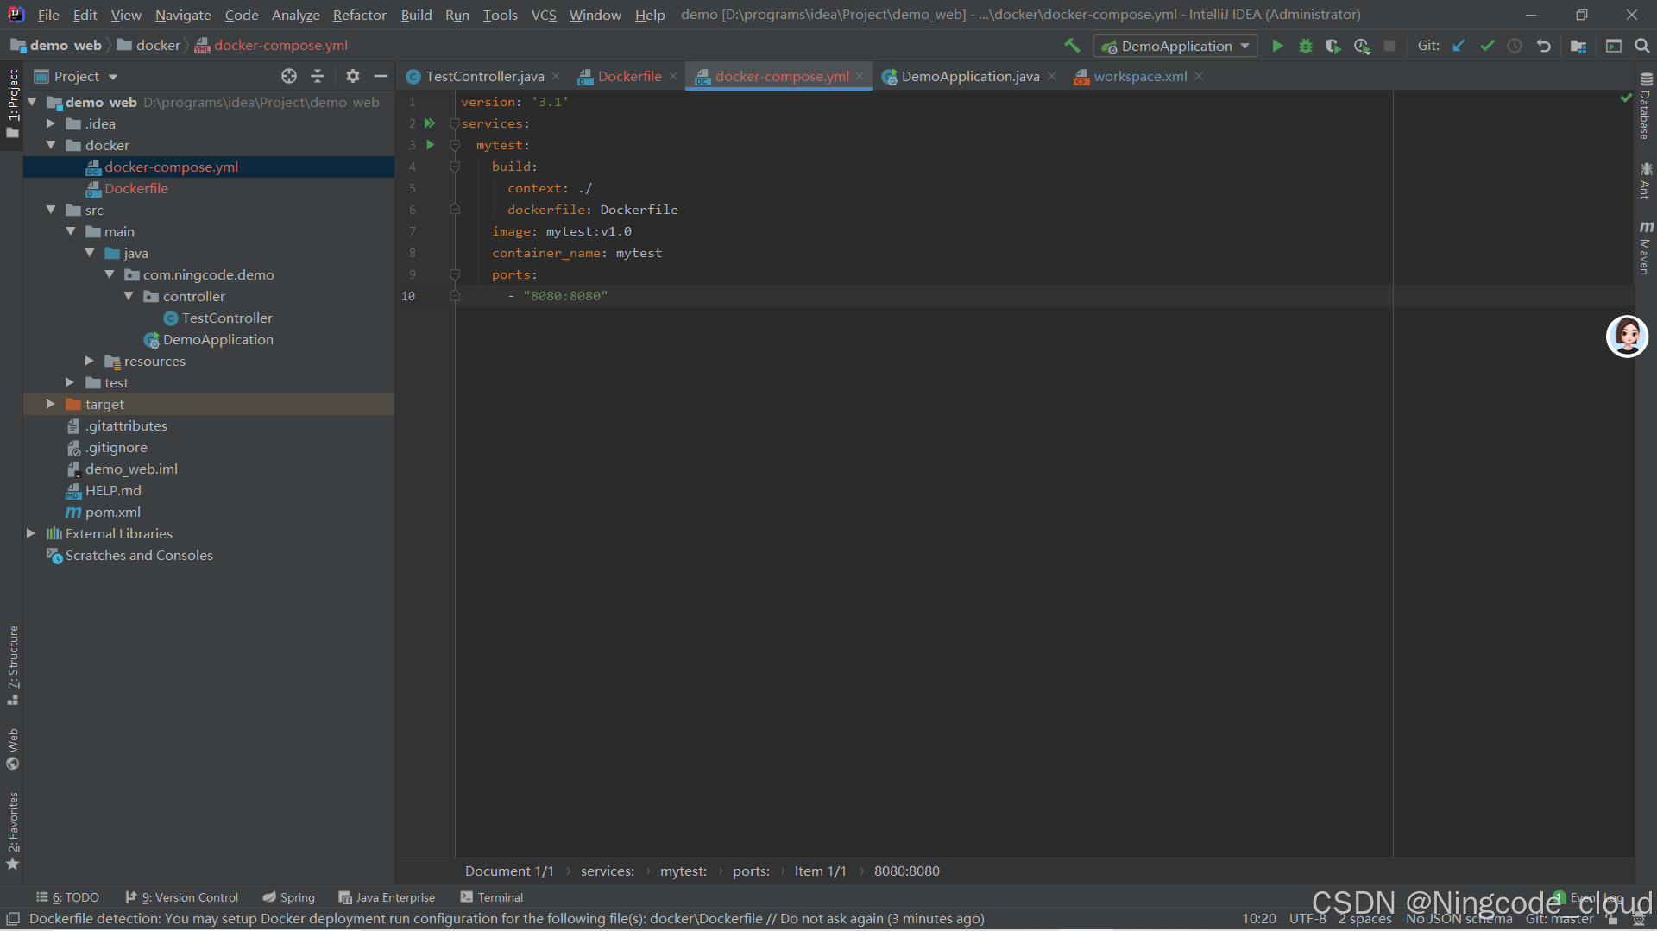Open Project panel settings gear
Screen dimensions: 1657x931
pos(352,76)
